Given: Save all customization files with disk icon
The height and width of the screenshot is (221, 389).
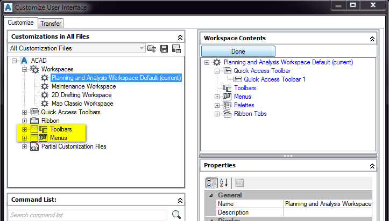Looking at the screenshot, I should (164, 49).
